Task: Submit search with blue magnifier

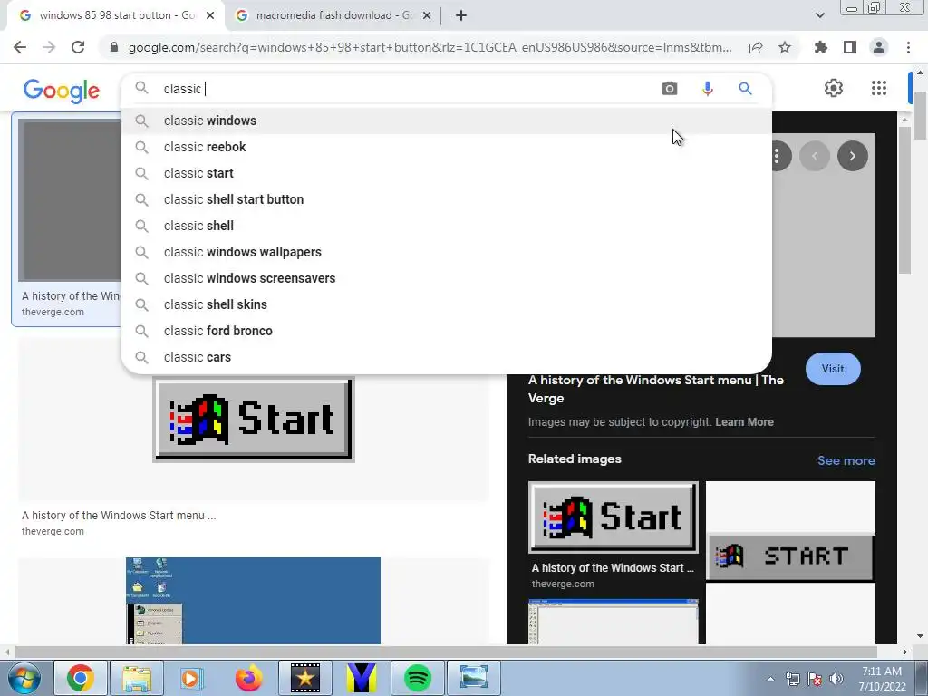Action: [x=745, y=89]
